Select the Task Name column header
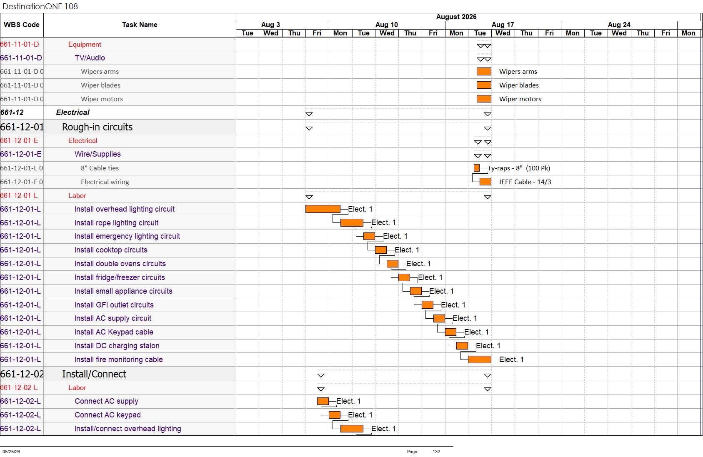703x457 pixels. (x=140, y=25)
